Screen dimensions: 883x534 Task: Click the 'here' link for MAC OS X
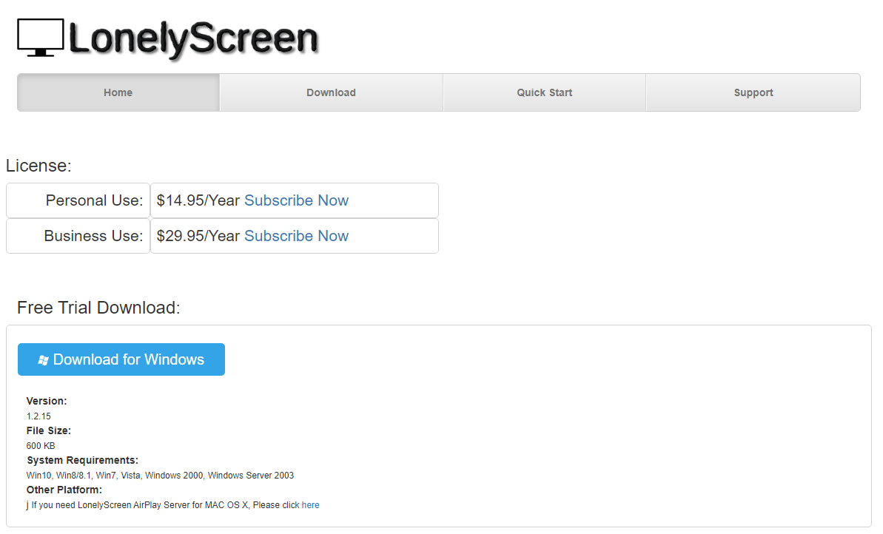coord(310,504)
